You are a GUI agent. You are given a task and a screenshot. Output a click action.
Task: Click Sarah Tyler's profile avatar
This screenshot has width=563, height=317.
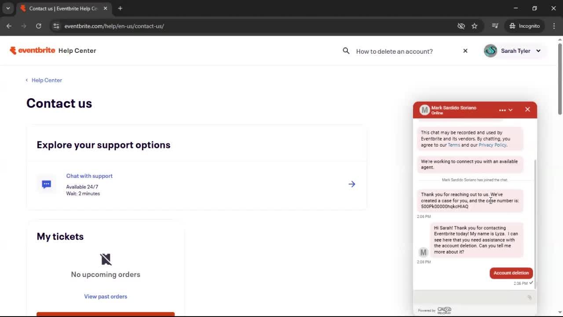tap(490, 51)
